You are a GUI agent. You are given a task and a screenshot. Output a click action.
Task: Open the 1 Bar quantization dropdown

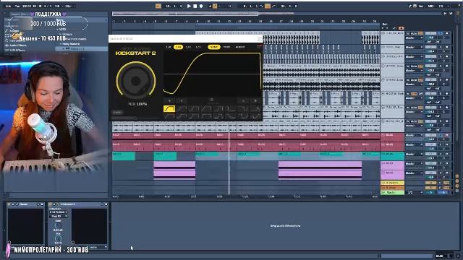69,6
